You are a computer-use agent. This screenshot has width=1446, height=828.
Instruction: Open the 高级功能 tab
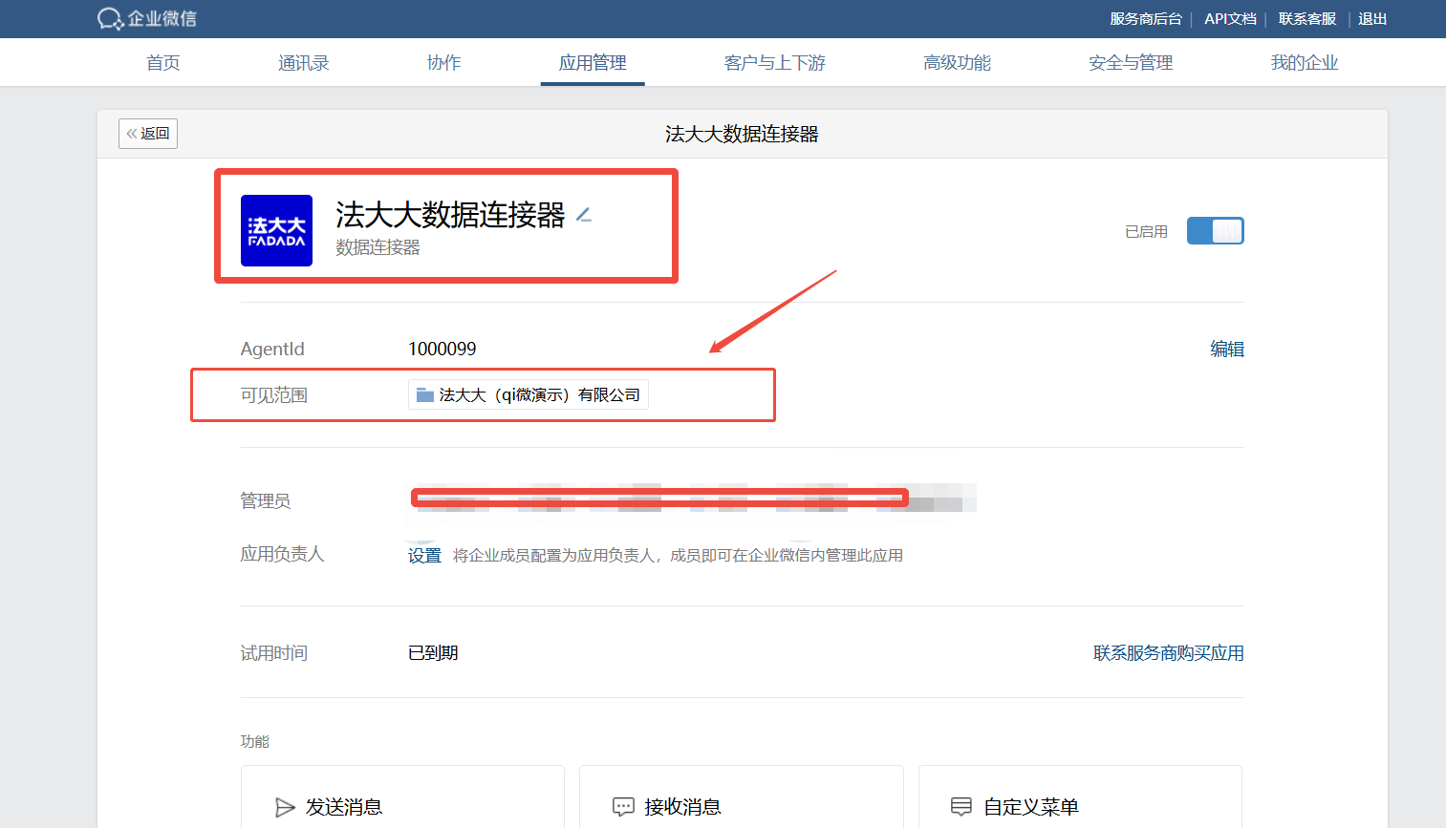click(x=957, y=62)
